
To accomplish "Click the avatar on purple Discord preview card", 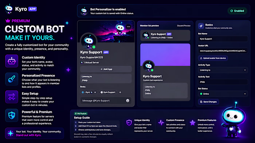I will (149, 66).
